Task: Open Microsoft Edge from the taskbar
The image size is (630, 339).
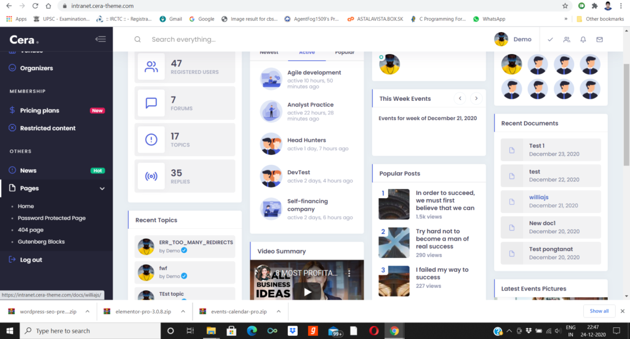Action: pyautogui.click(x=252, y=330)
